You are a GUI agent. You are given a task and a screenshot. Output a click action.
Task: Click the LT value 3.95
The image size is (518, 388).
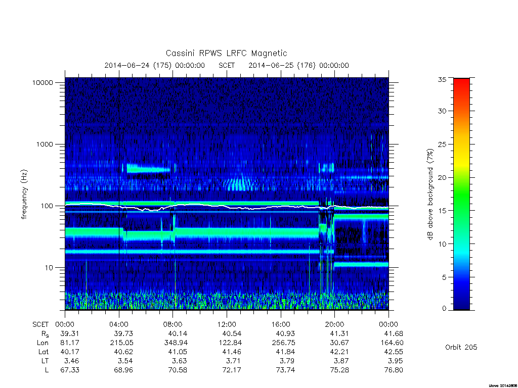[395, 361]
